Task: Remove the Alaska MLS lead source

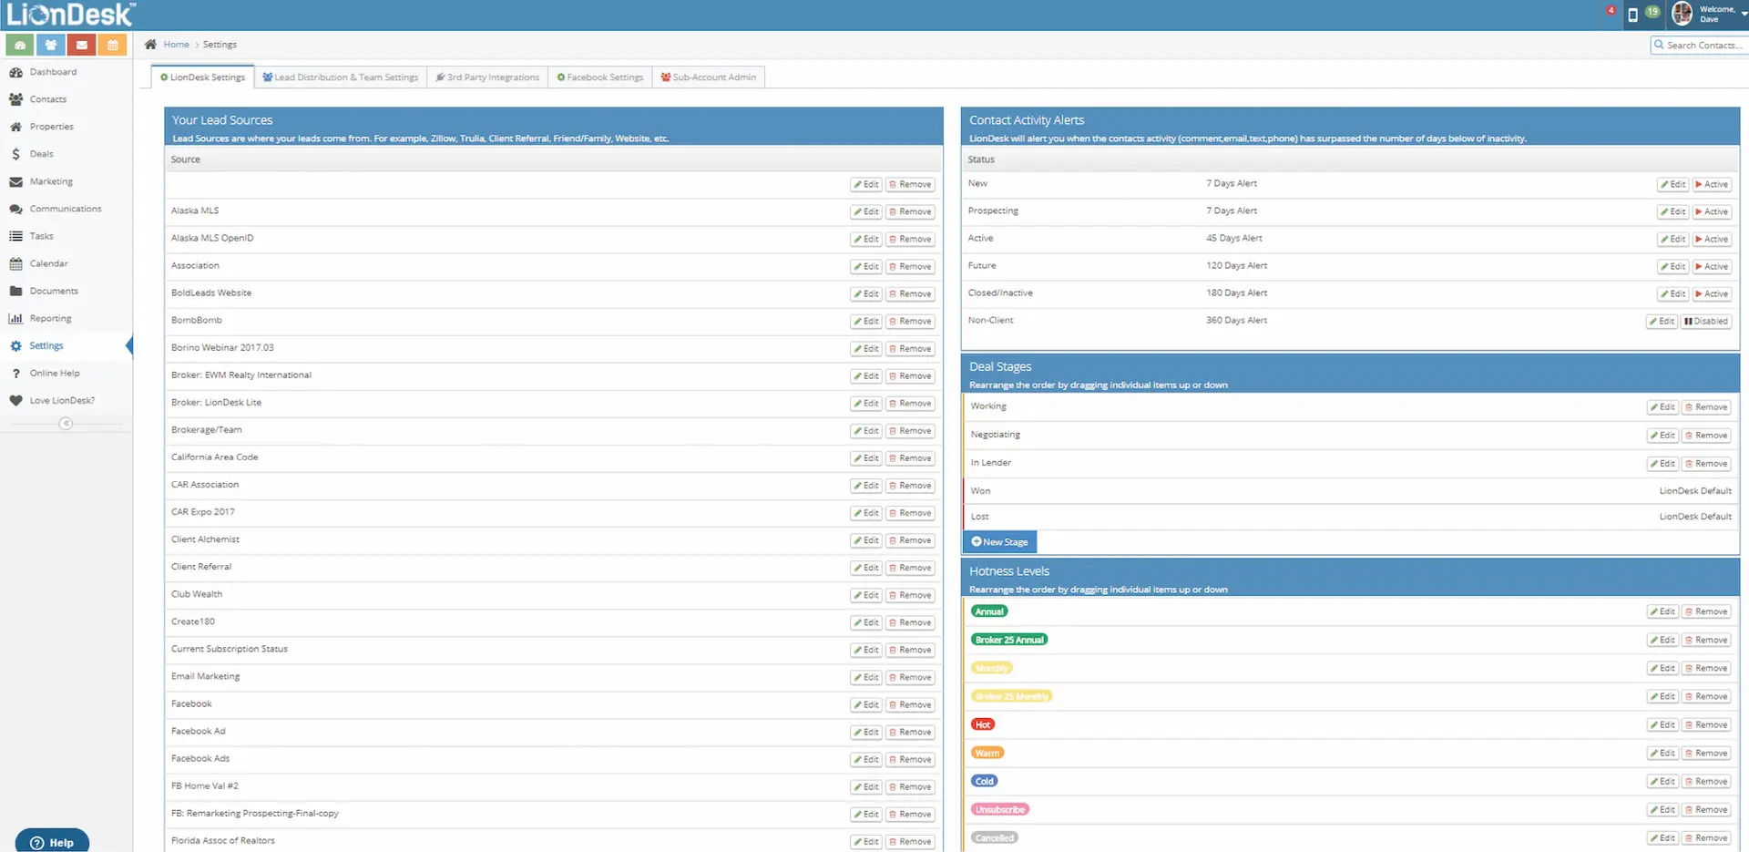Action: 910,212
